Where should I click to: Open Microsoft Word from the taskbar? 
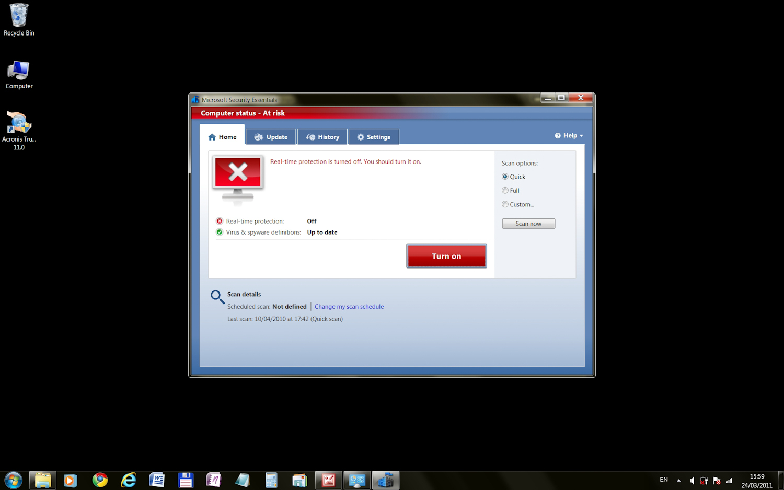[x=157, y=480]
